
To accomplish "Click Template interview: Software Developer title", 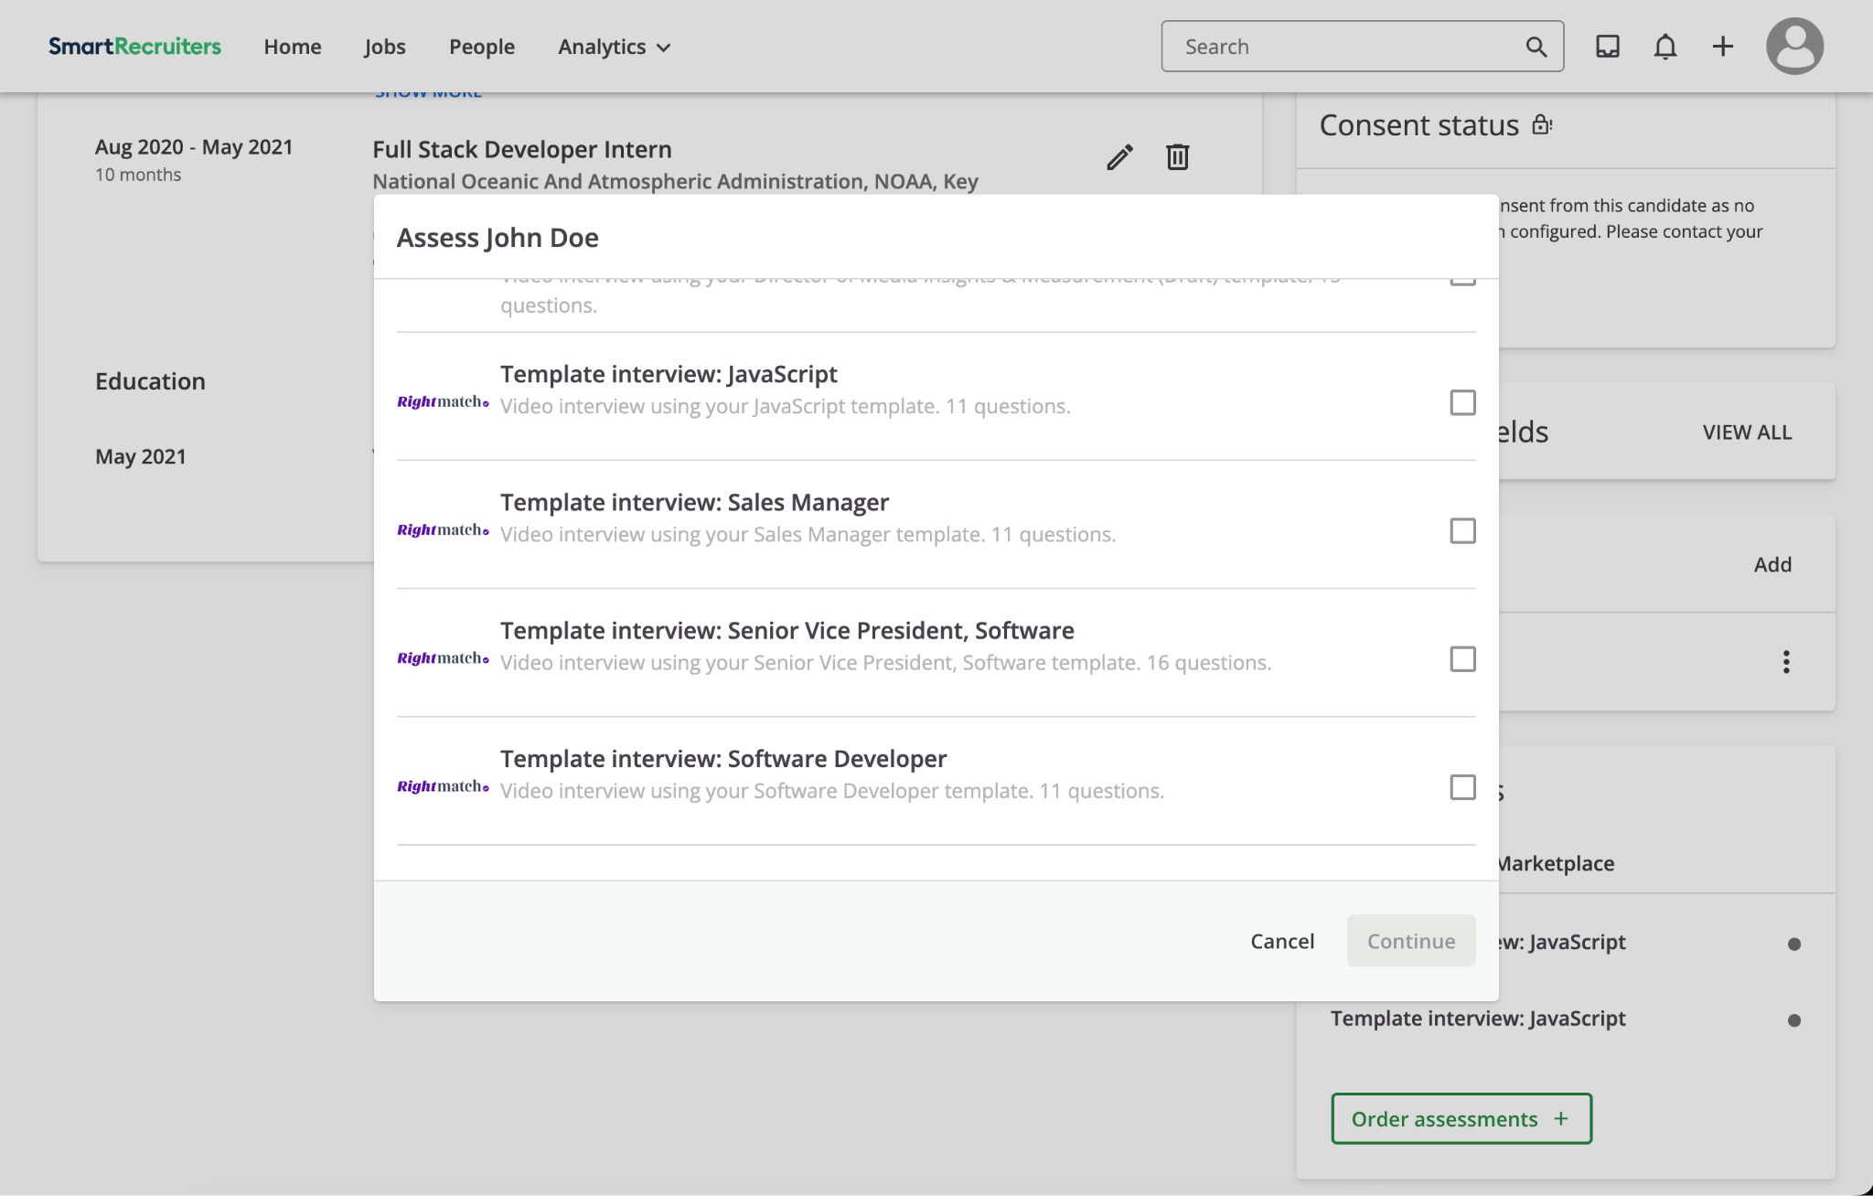I will tap(723, 759).
